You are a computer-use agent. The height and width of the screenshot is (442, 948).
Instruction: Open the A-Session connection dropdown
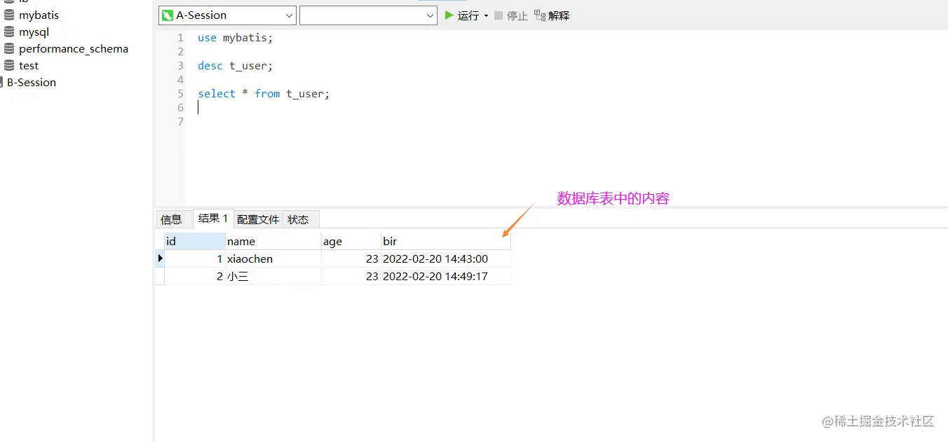pos(290,15)
